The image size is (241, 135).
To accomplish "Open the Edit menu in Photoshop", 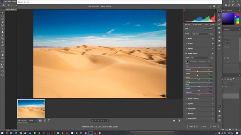I will (x=9, y=1).
